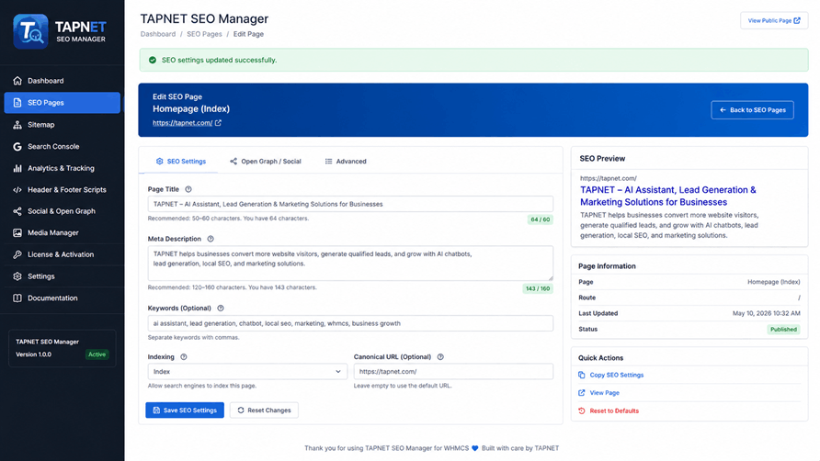This screenshot has height=461, width=820.
Task: Click the Settings gear icon in sidebar
Action: coord(17,276)
